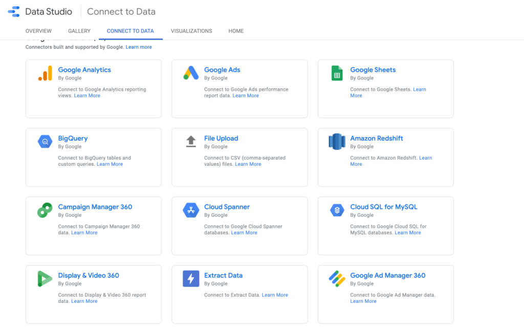This screenshot has width=524, height=327.
Task: Click Learn More in Cloud SQL card
Action: coord(408,233)
